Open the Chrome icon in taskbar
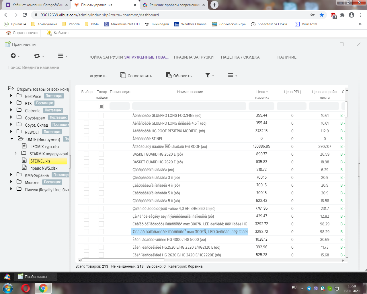Screen dimensions: 367x294 (x=43, y=288)
